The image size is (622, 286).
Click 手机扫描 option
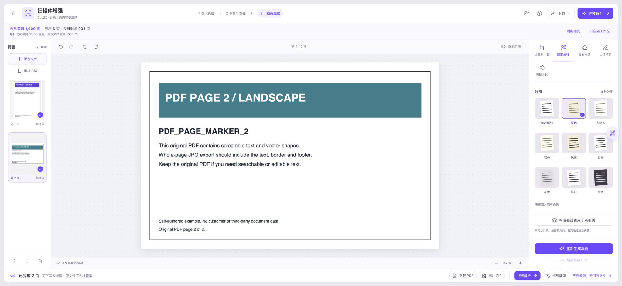click(x=27, y=71)
